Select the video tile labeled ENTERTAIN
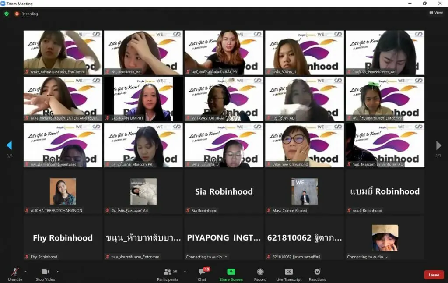 click(x=63, y=99)
